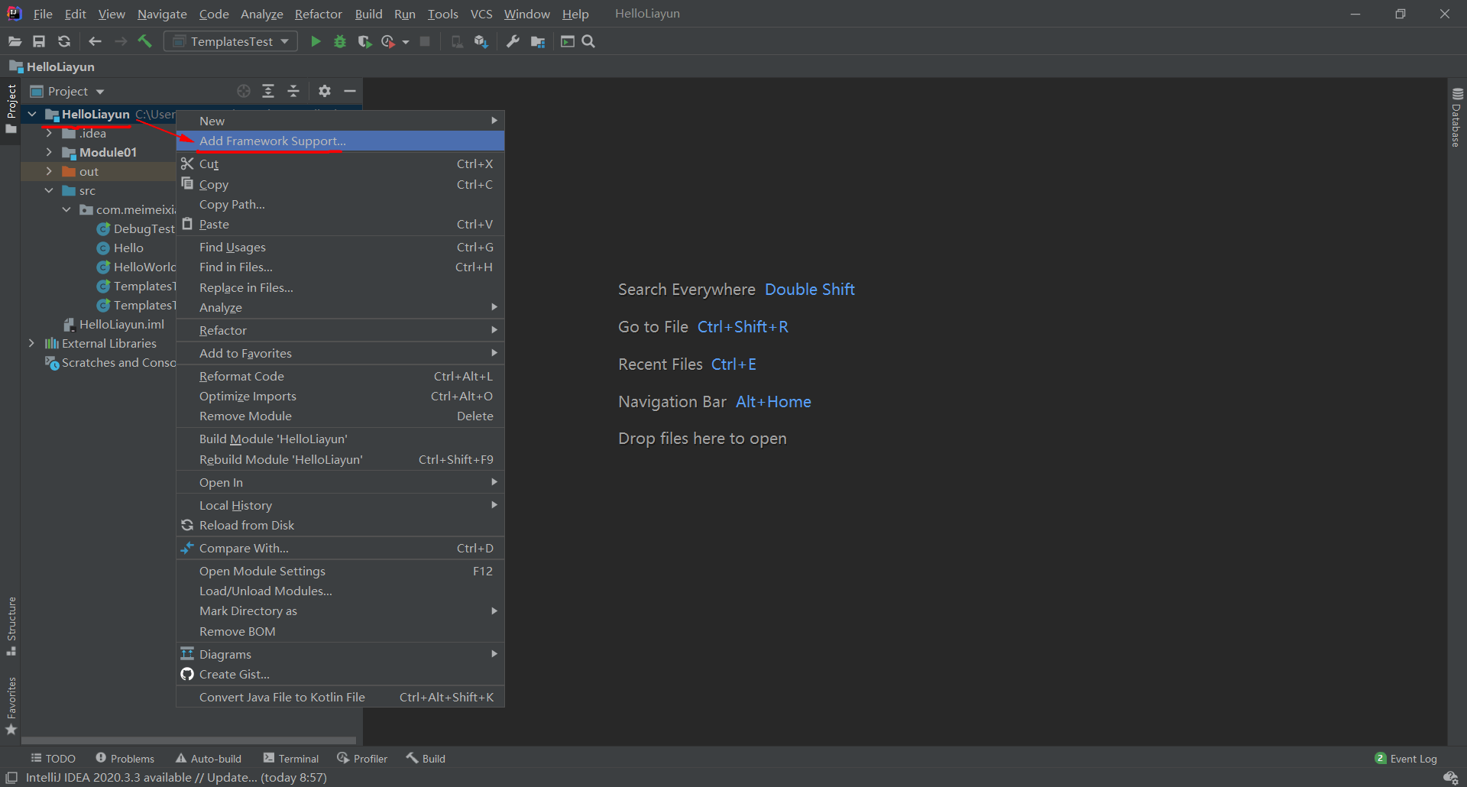Image resolution: width=1467 pixels, height=787 pixels.
Task: Open the dropdown arrow next to the profiler icon
Action: coord(406,42)
